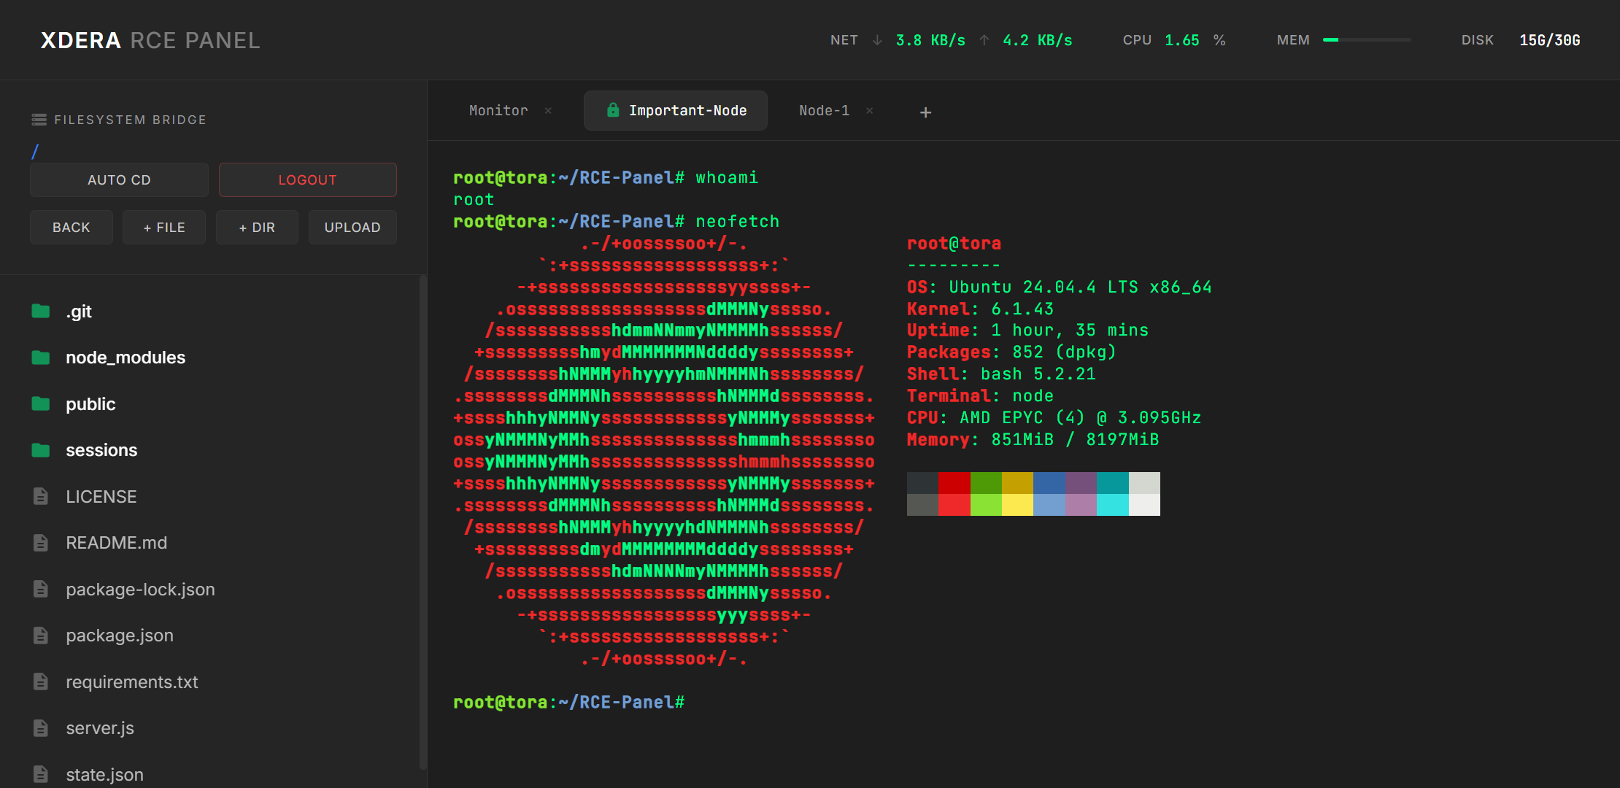
Task: Open the LICENSE file name
Action: pos(101,497)
